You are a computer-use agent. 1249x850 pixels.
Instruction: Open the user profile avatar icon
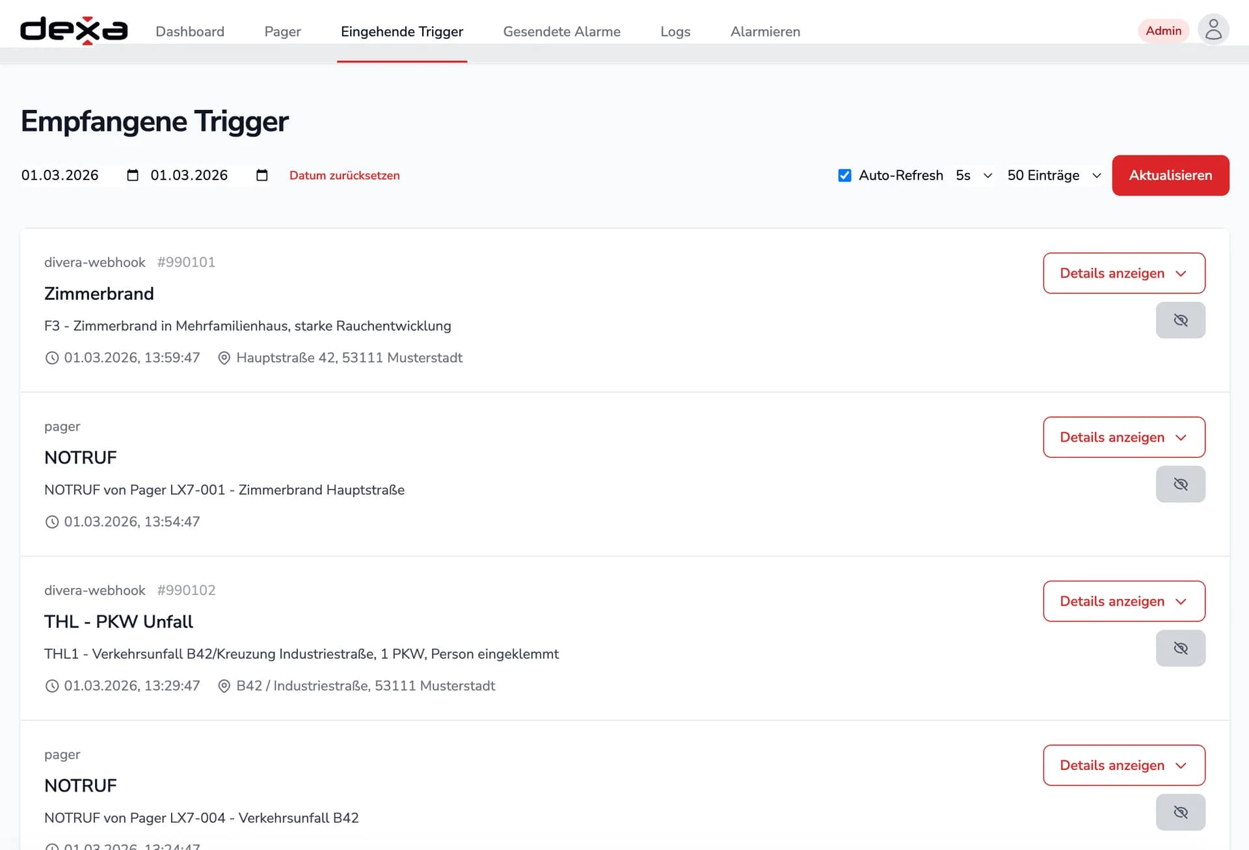pyautogui.click(x=1213, y=30)
